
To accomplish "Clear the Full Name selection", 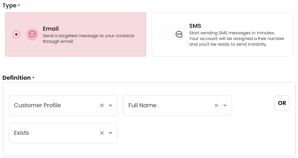I will (x=216, y=106).
